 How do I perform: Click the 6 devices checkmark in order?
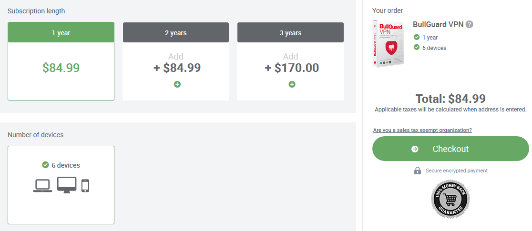417,48
